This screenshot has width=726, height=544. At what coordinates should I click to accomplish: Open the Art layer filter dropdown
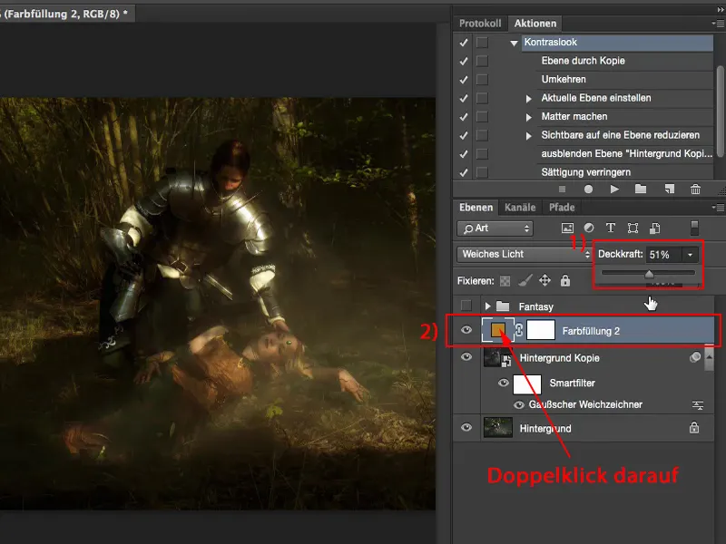(495, 228)
